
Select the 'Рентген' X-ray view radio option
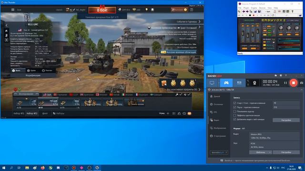tap(47, 71)
